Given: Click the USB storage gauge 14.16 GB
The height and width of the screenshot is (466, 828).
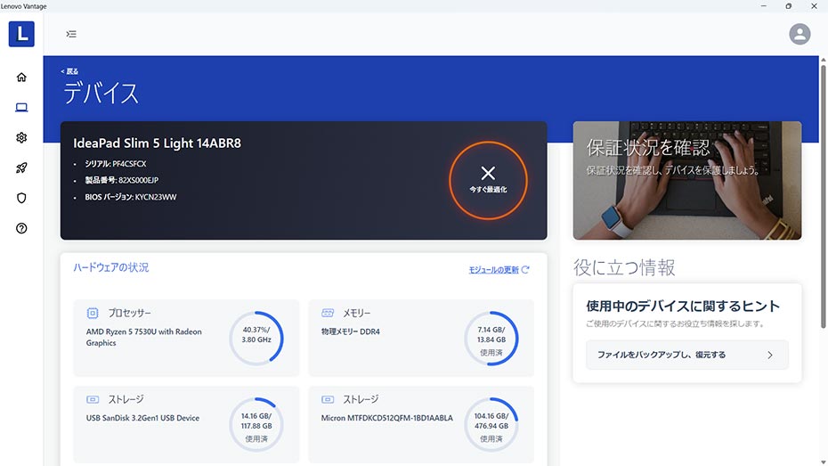Looking at the screenshot, I should 256,425.
